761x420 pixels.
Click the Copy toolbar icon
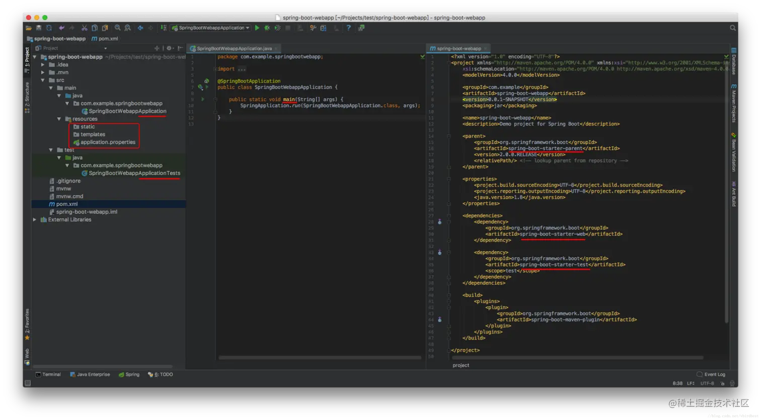point(95,28)
